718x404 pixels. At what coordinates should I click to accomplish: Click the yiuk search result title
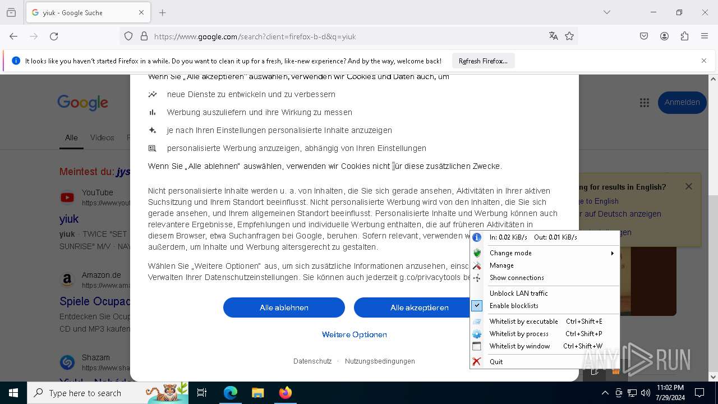[69, 219]
